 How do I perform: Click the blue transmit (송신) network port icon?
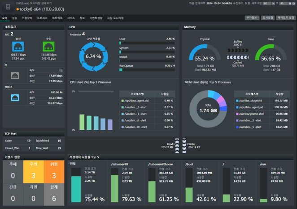tap(18, 46)
